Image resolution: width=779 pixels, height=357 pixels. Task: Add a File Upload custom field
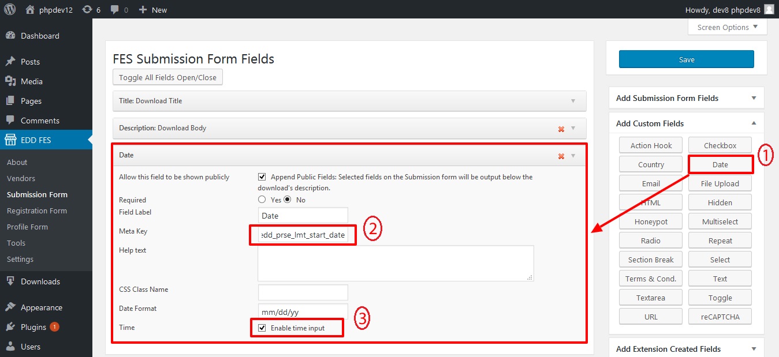point(720,183)
